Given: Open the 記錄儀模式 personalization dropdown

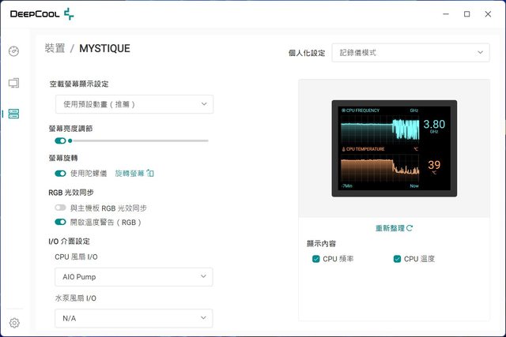Looking at the screenshot, I should (410, 53).
